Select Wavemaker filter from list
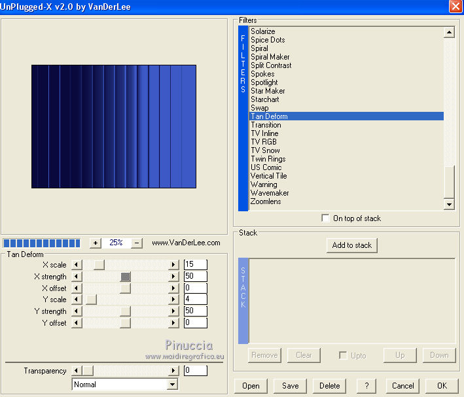 click(269, 193)
